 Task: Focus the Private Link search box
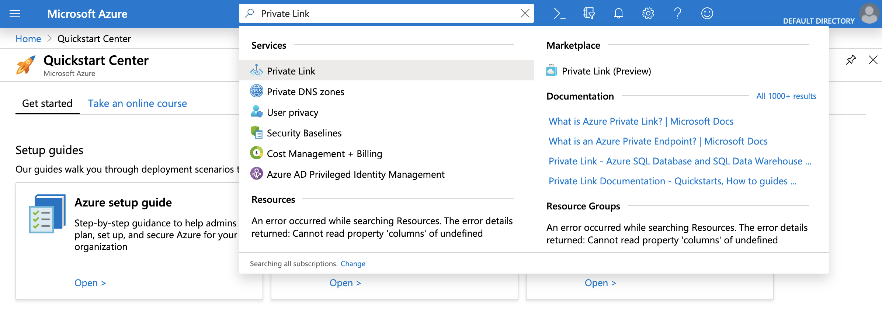[x=386, y=13]
